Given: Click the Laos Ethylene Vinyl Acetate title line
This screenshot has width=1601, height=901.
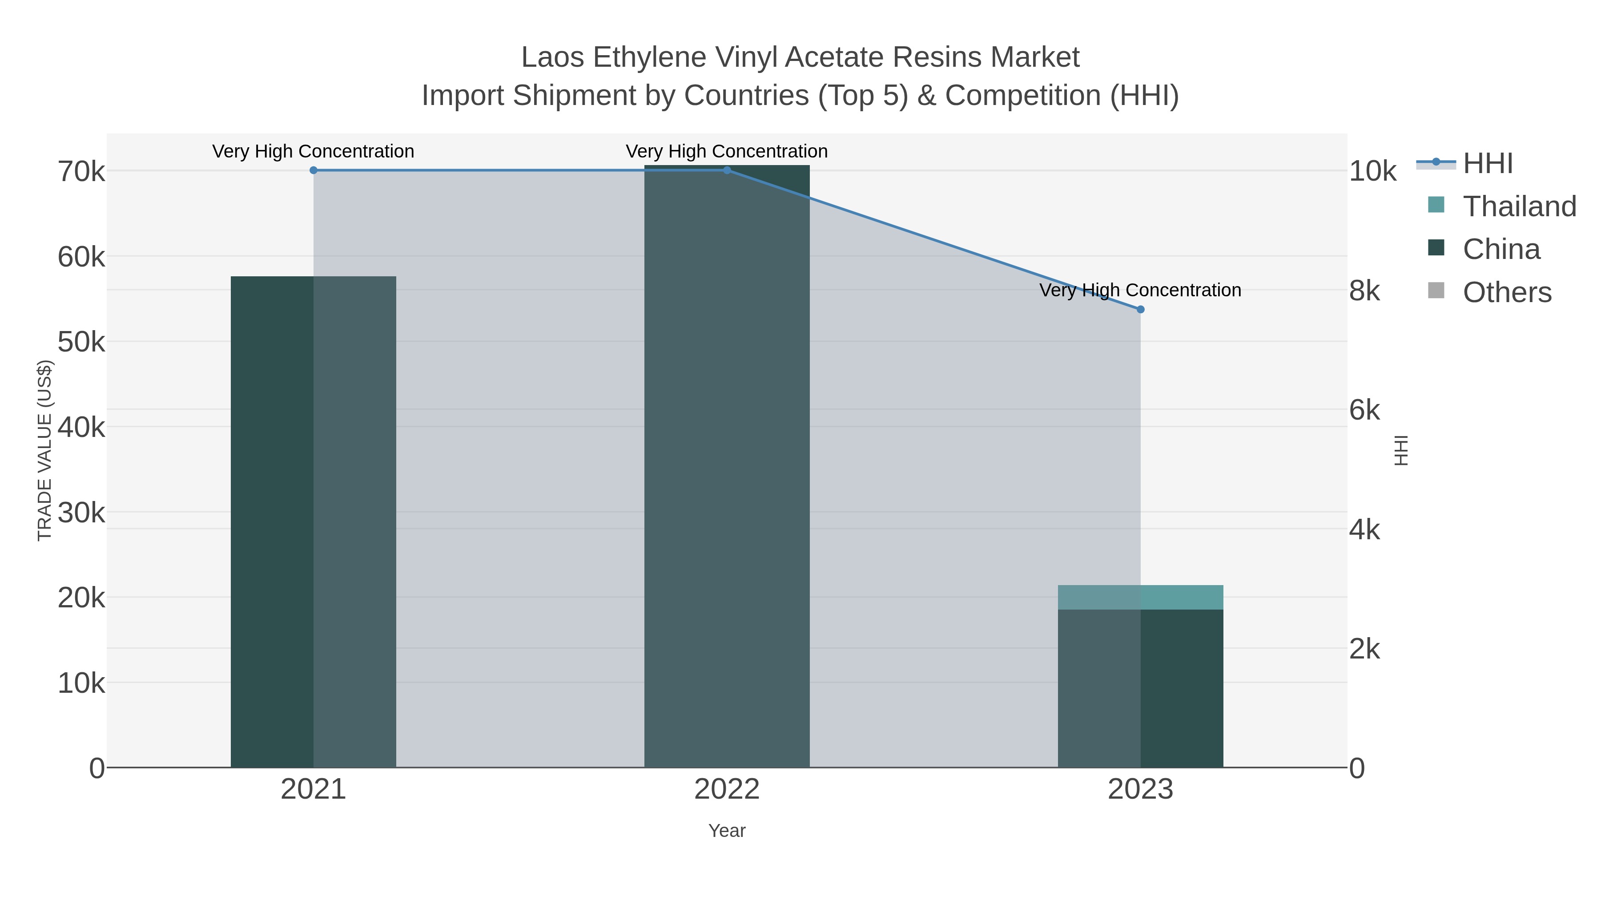Looking at the screenshot, I should click(800, 58).
